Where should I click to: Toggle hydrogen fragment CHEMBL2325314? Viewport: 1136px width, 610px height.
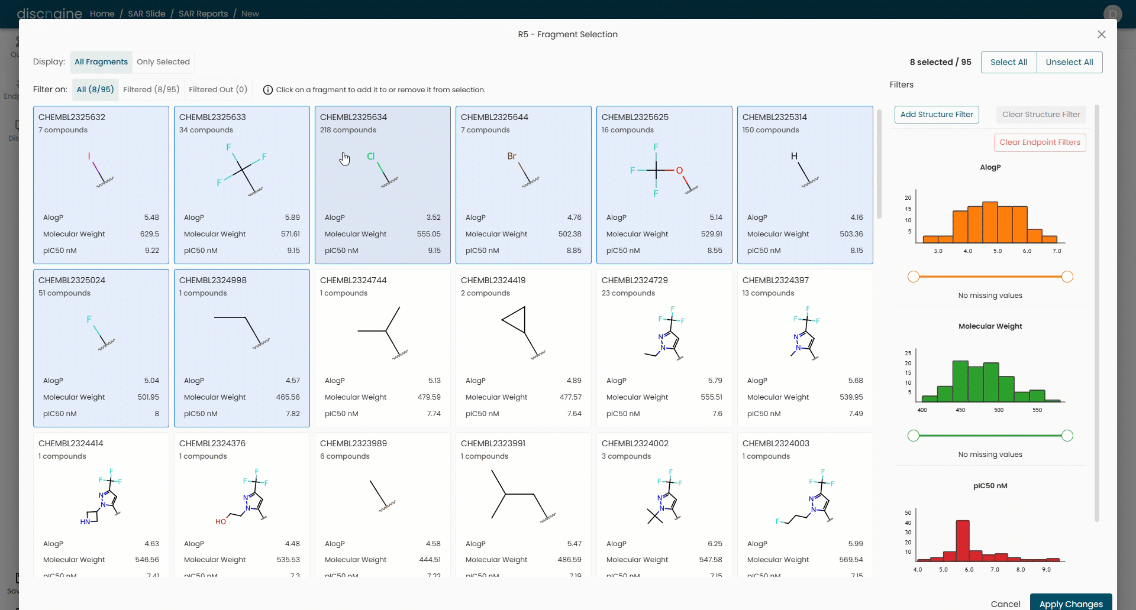point(805,185)
